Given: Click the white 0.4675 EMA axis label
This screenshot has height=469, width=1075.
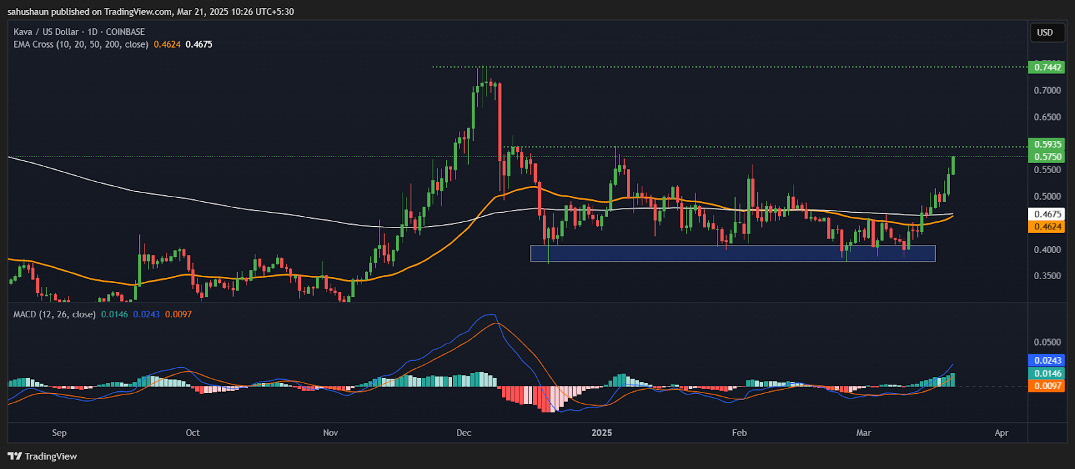Looking at the screenshot, I should pos(1047,215).
